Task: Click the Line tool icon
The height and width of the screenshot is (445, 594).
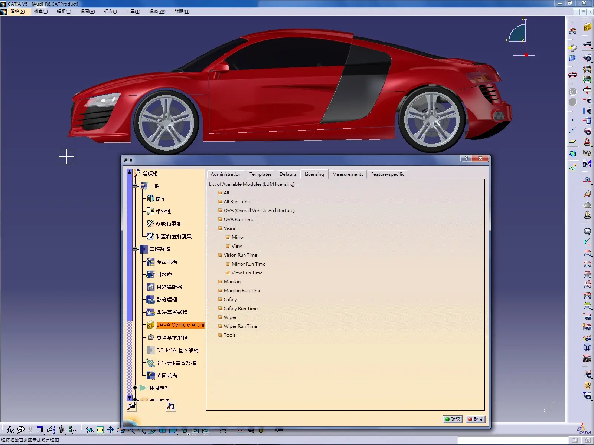Action: (x=572, y=131)
